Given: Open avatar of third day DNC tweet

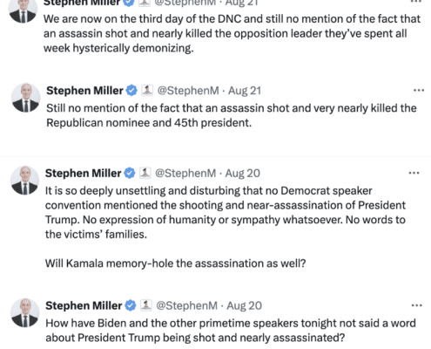Looking at the screenshot, I should click(x=23, y=11).
